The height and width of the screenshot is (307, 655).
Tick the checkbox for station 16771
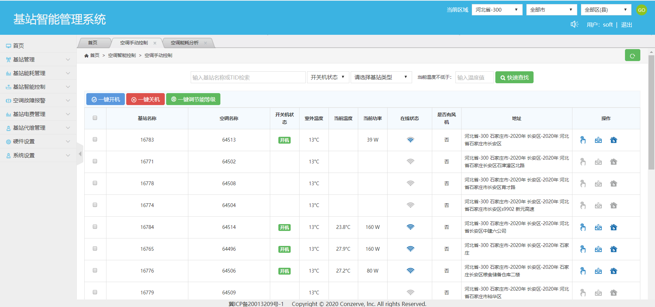click(x=95, y=161)
